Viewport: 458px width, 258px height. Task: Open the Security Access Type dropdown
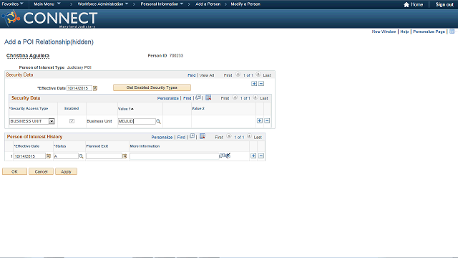click(x=52, y=121)
